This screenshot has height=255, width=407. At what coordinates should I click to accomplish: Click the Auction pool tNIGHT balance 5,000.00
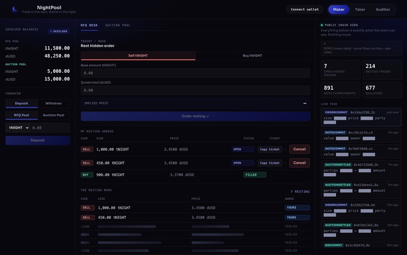pyautogui.click(x=59, y=71)
